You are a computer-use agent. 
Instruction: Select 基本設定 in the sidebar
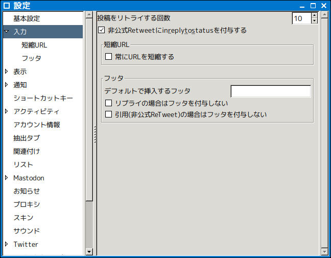(27, 18)
